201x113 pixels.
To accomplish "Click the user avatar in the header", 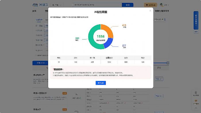I will click(161, 5).
